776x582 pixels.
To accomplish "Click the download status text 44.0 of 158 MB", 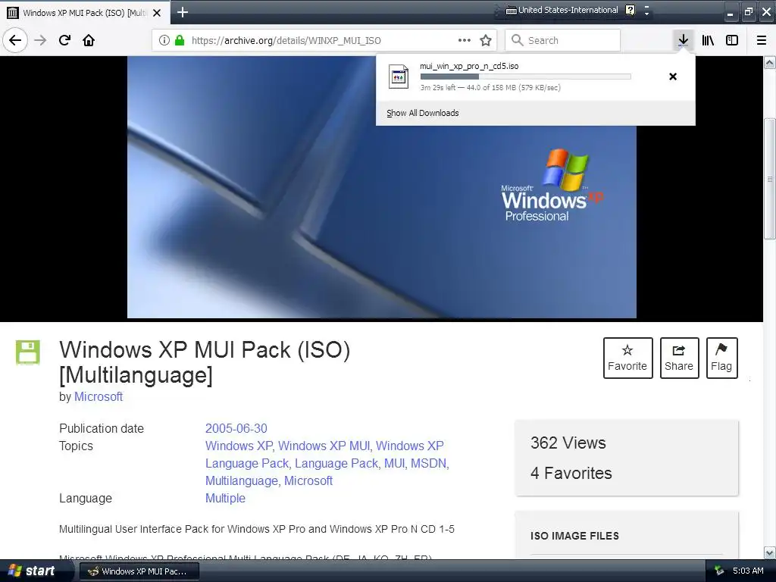I will click(x=491, y=88).
